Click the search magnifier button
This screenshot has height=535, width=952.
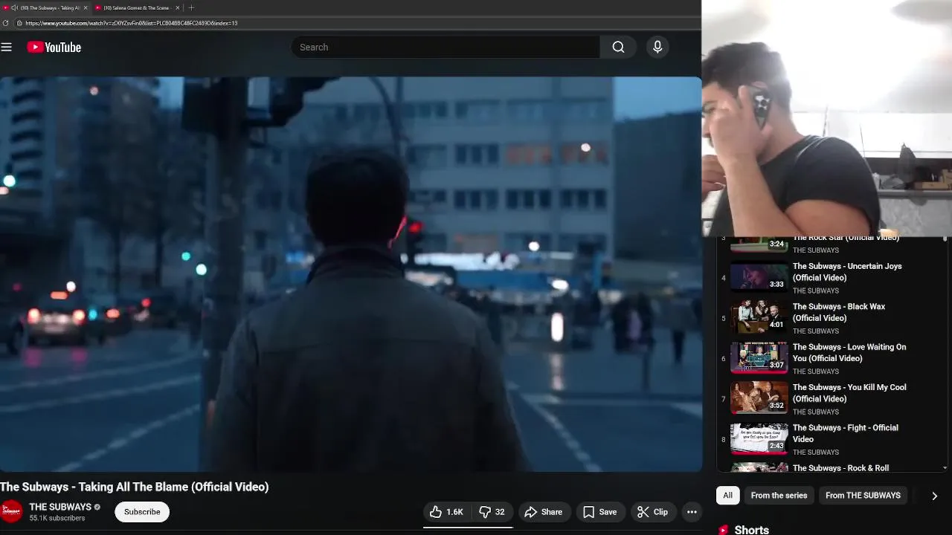click(618, 47)
